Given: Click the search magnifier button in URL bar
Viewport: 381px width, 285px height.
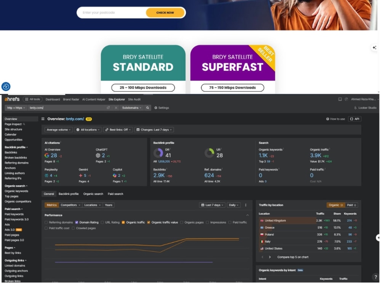Looking at the screenshot, I should point(147,108).
